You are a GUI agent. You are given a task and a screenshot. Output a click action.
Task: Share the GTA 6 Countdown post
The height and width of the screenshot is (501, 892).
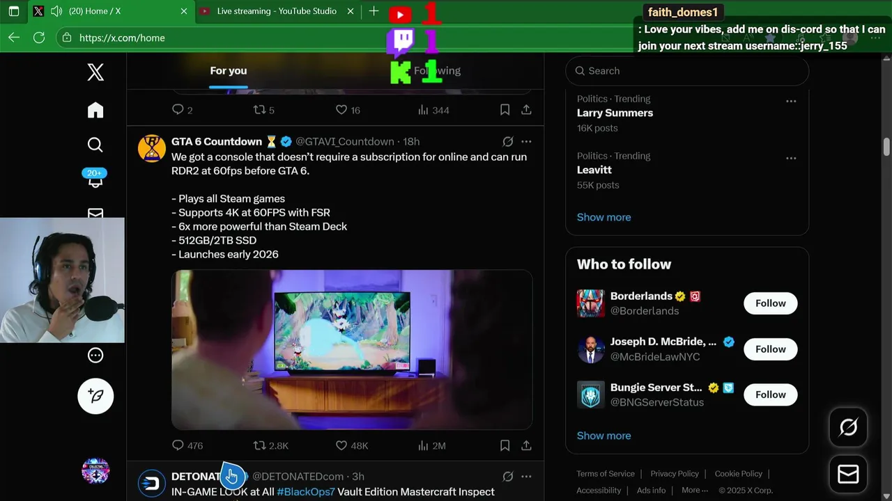526,445
